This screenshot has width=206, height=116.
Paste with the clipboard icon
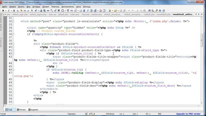click(145, 11)
